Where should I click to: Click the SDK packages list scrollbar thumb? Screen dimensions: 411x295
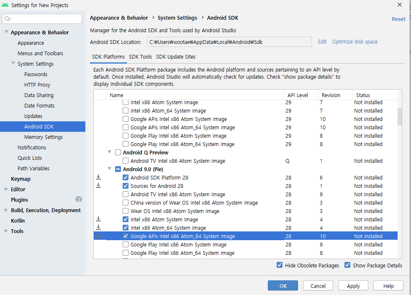point(400,117)
